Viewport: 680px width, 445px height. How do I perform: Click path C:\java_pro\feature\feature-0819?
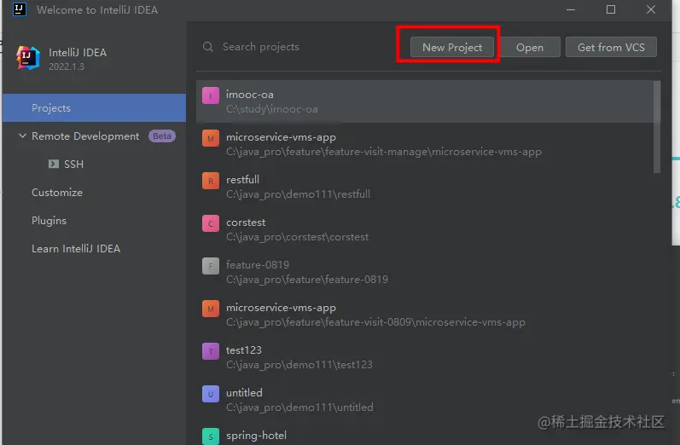(307, 280)
